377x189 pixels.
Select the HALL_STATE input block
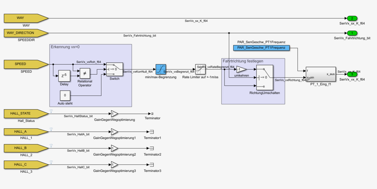coord(25,113)
